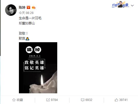
Task: Click the 9784 repost count
Action: [54, 100]
